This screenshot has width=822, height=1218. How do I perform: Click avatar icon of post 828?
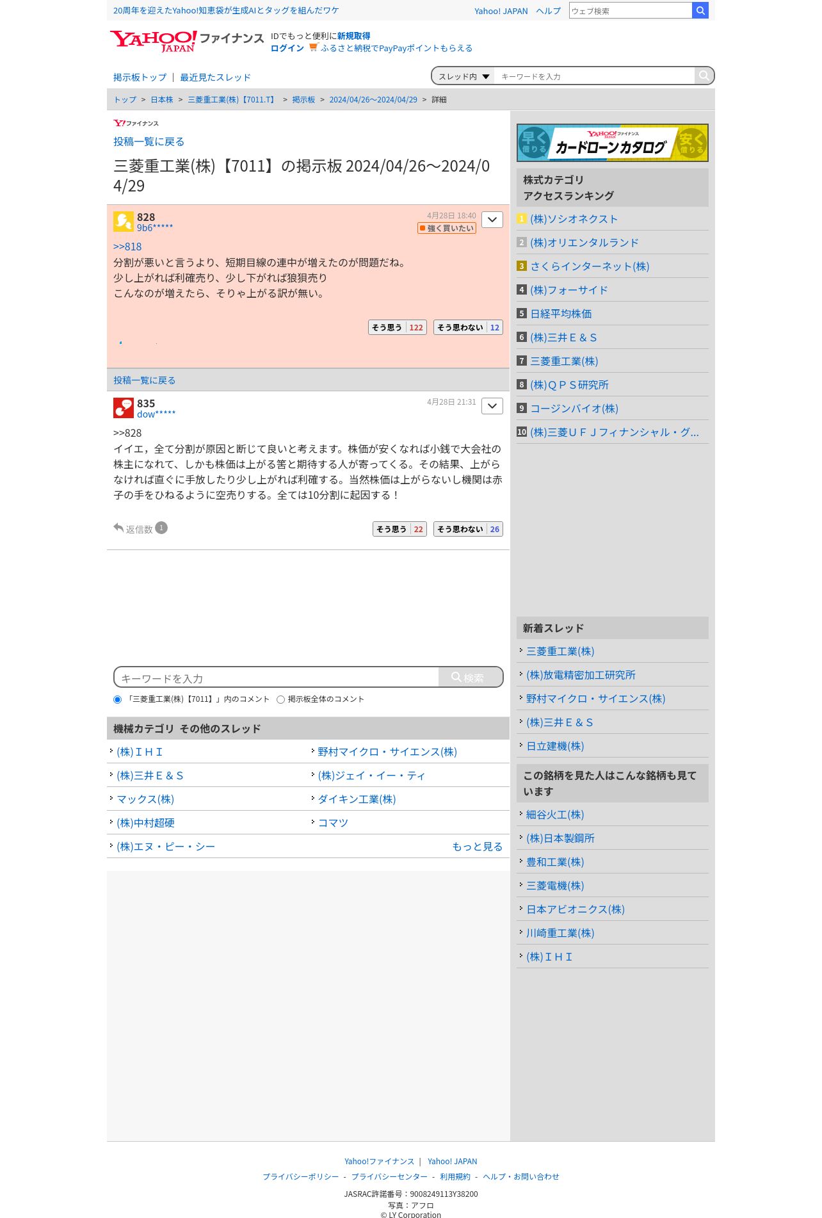pos(123,222)
